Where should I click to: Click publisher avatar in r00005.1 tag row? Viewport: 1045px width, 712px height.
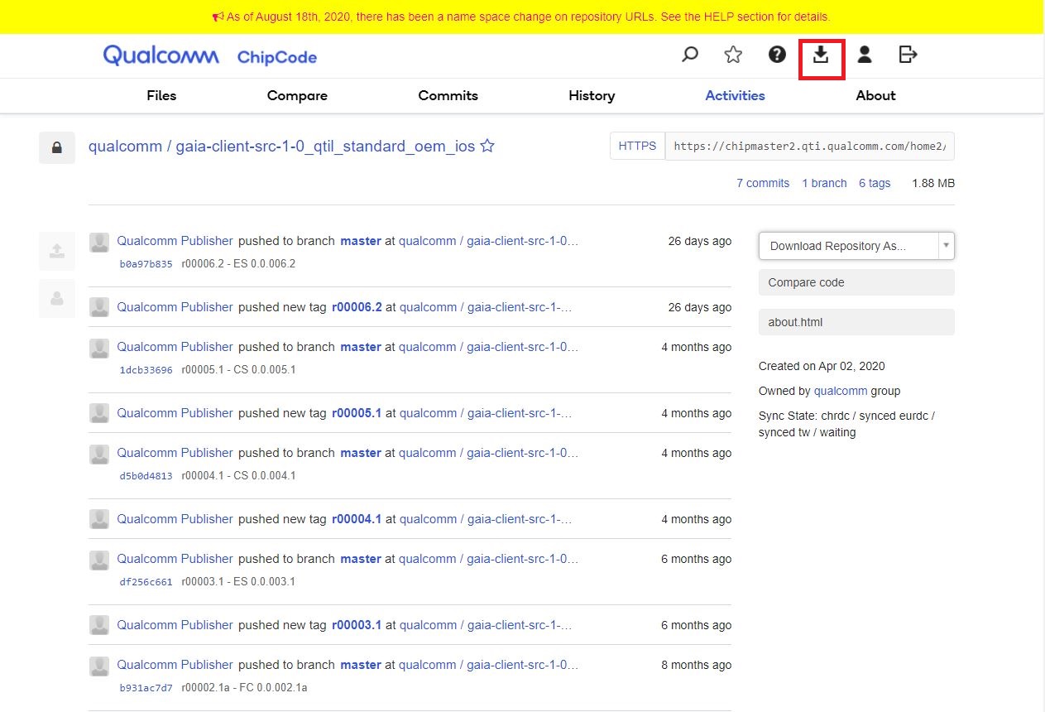point(99,413)
